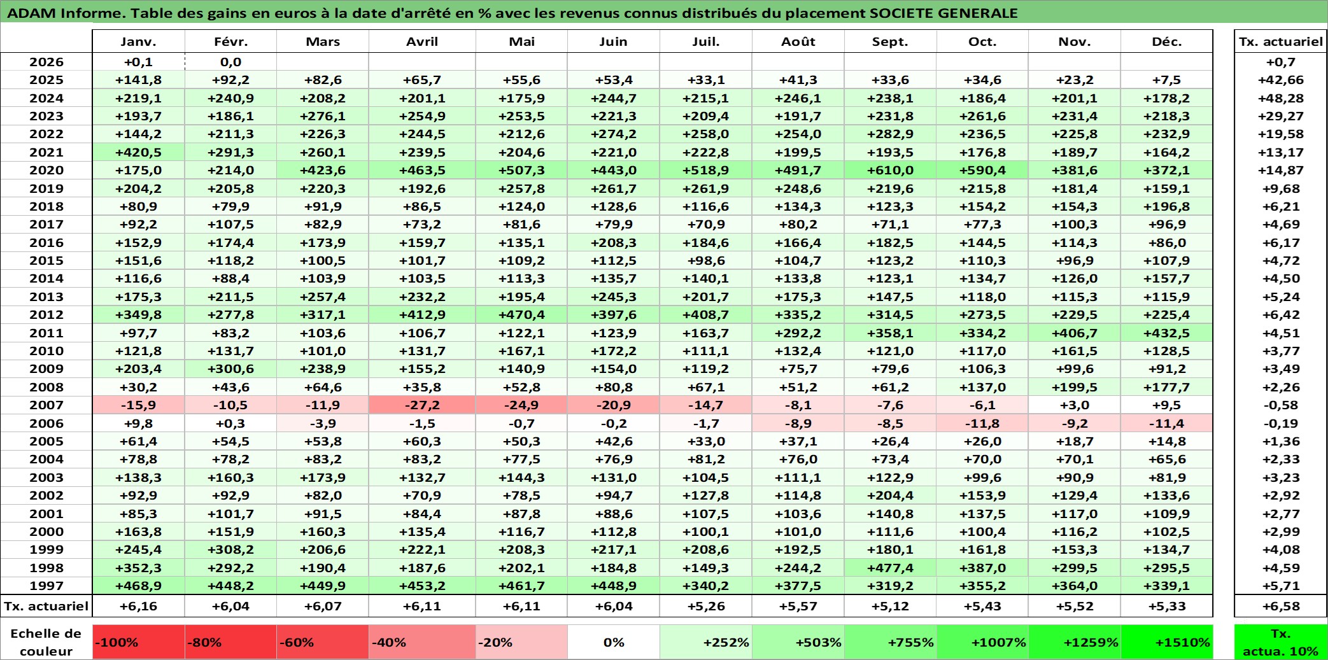Select the 1997 year row label

[x=46, y=586]
